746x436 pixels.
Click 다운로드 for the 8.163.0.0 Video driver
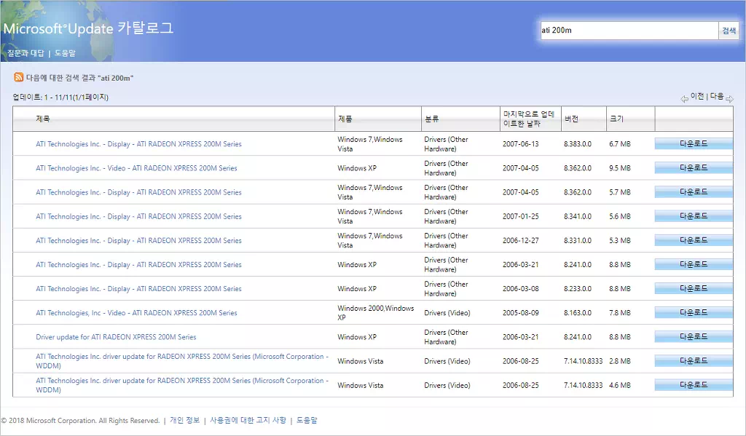tap(694, 312)
